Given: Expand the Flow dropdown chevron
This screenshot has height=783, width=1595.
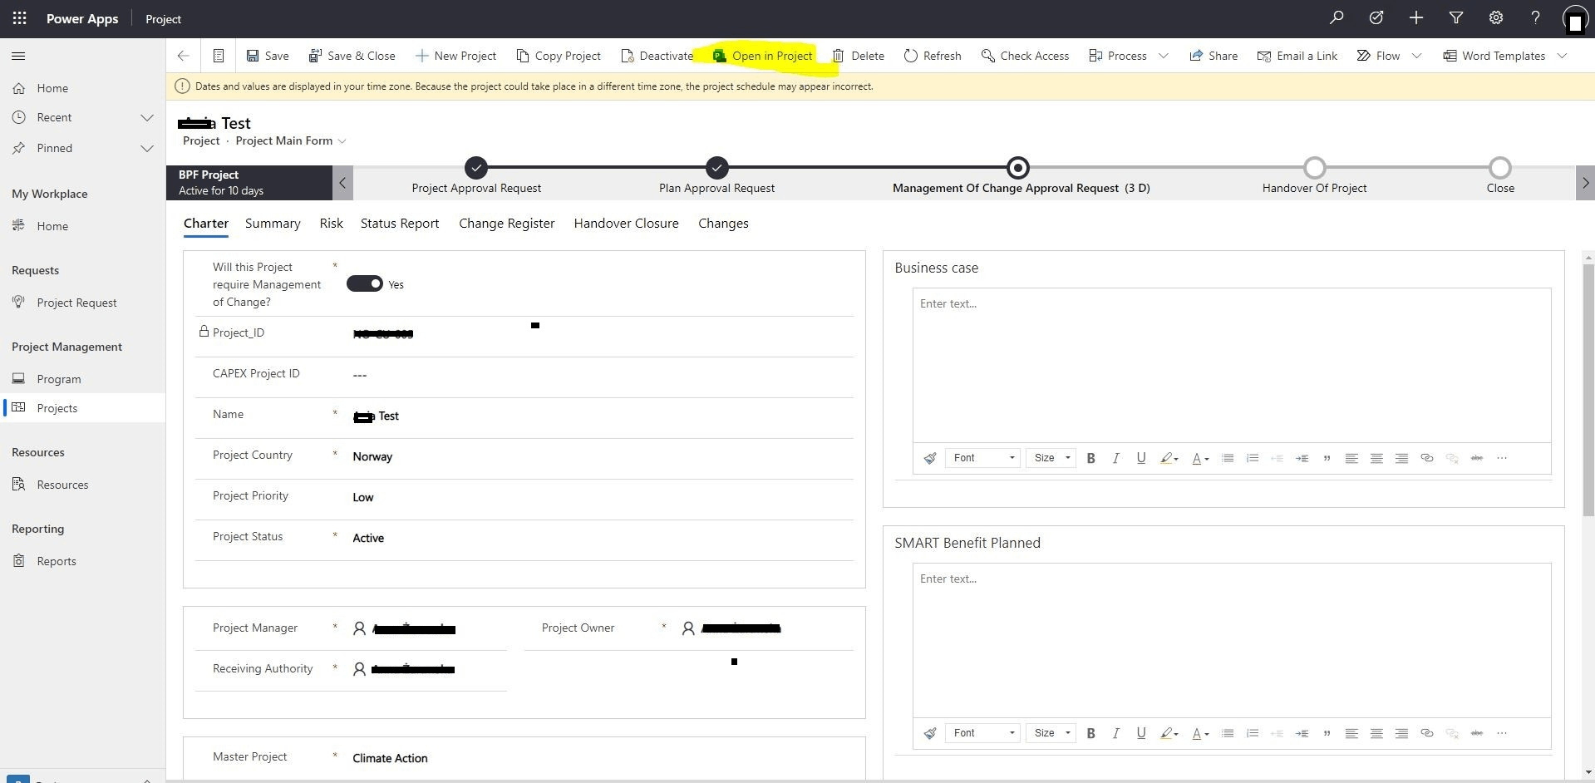Looking at the screenshot, I should coord(1417,56).
